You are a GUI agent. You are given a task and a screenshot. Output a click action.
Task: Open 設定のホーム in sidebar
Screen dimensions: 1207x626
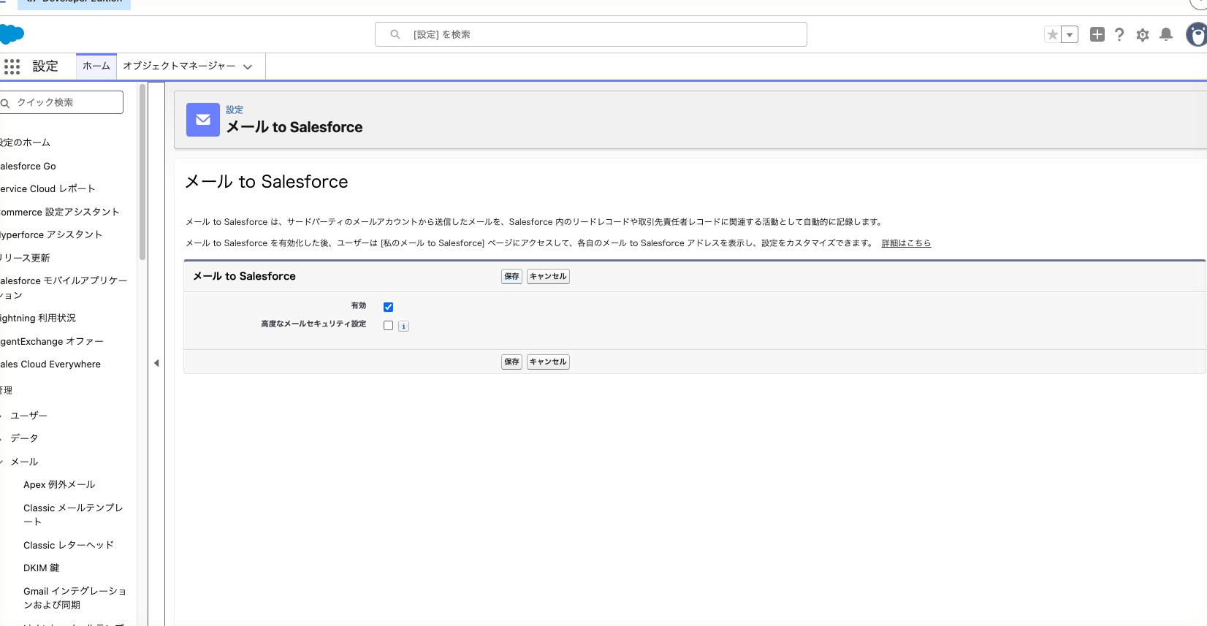(x=25, y=142)
